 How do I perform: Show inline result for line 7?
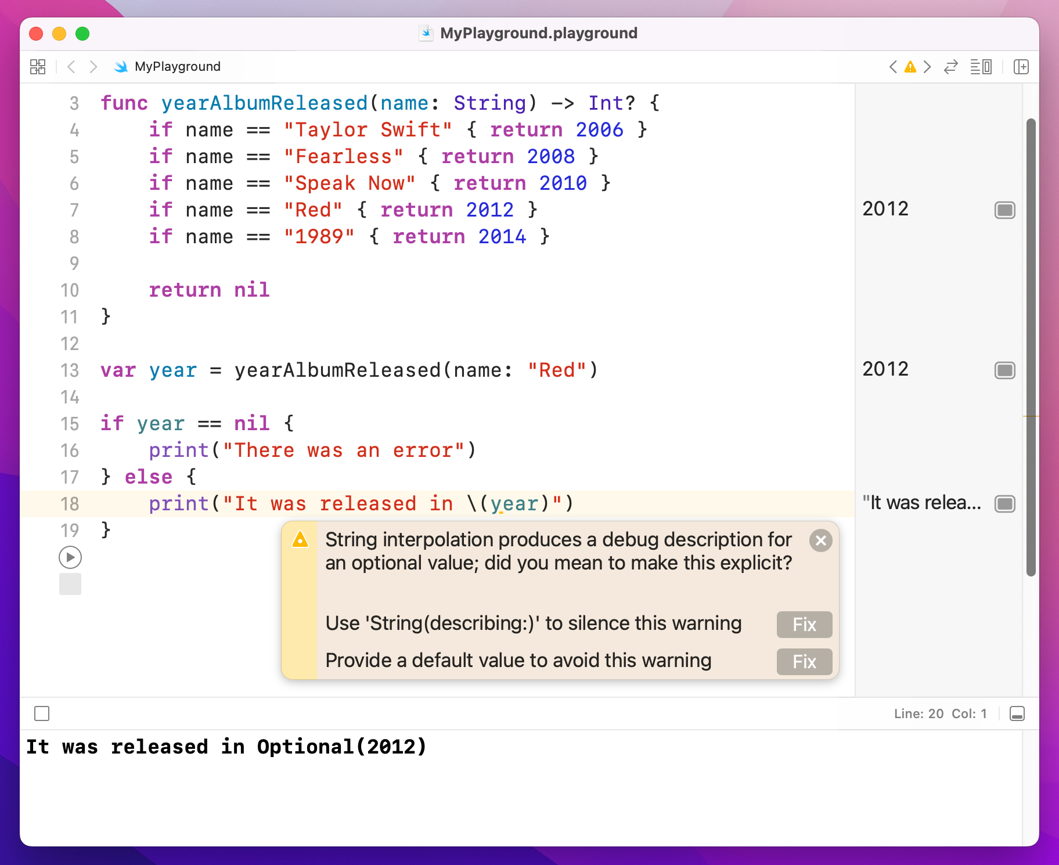point(1004,210)
